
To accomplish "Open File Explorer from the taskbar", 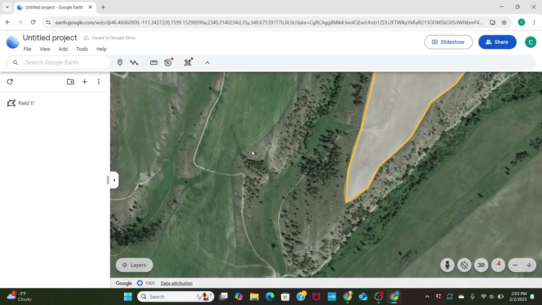I will click(x=254, y=297).
